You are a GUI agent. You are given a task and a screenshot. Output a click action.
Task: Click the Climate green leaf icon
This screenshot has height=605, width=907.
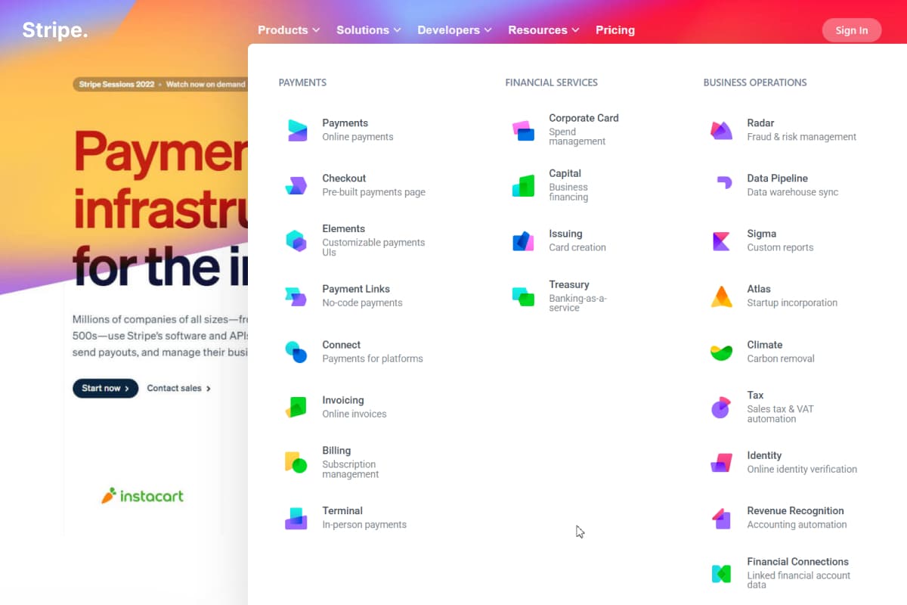[x=721, y=352]
